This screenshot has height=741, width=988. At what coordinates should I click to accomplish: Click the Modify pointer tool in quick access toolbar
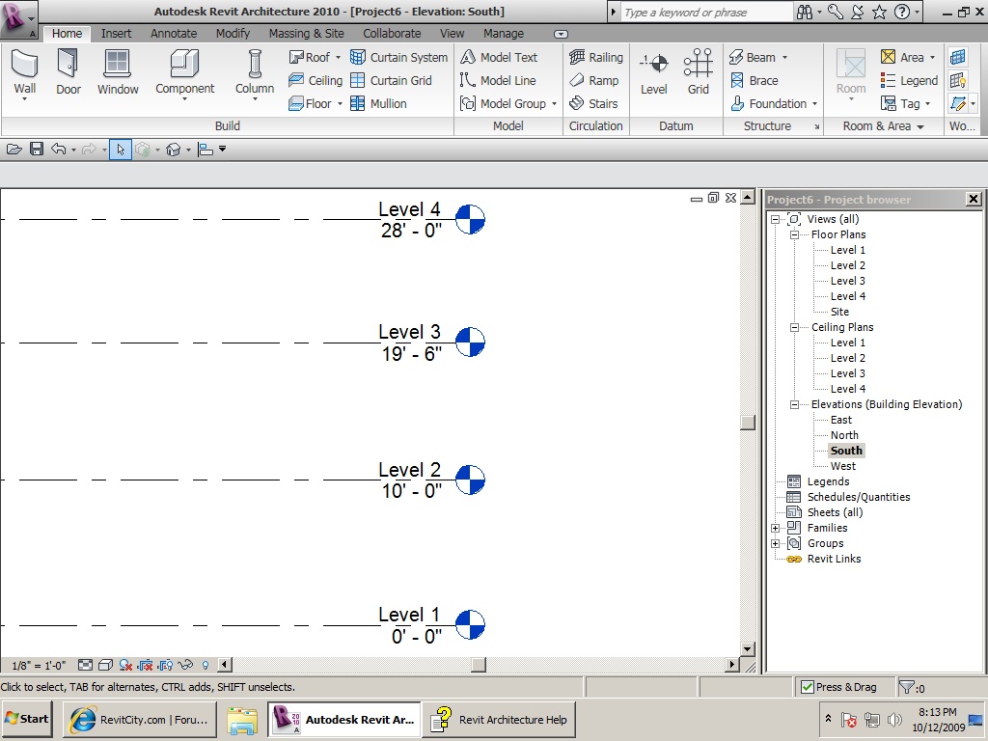pyautogui.click(x=121, y=150)
